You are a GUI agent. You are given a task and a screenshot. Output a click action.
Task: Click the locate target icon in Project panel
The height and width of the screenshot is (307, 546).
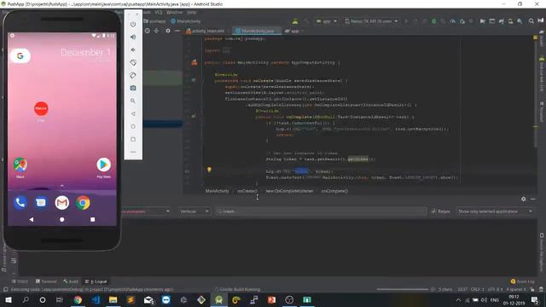[148, 31]
